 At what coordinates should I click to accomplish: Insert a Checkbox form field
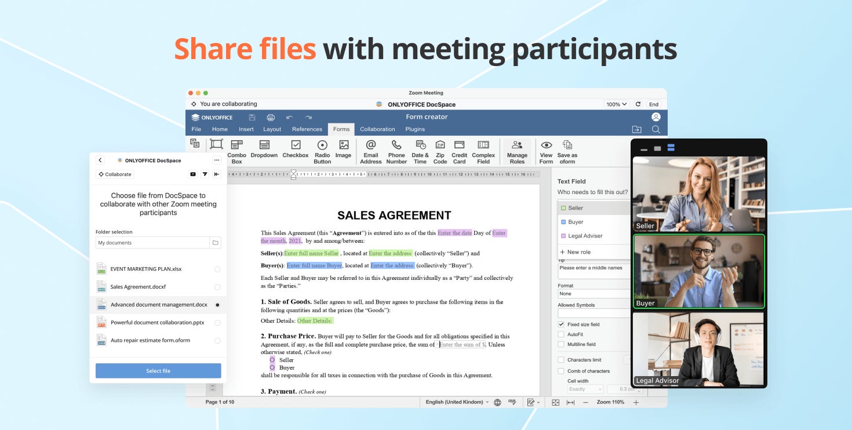point(296,150)
